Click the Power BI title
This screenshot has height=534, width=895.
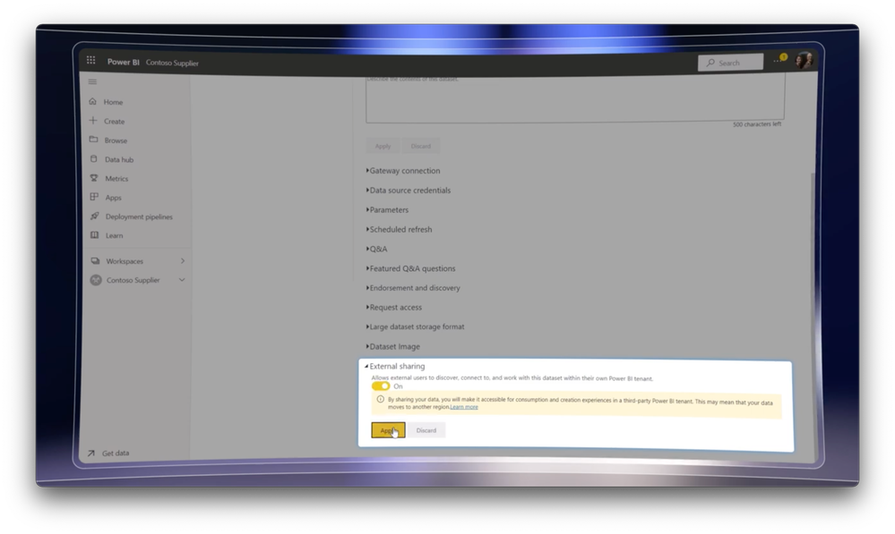pyautogui.click(x=124, y=62)
